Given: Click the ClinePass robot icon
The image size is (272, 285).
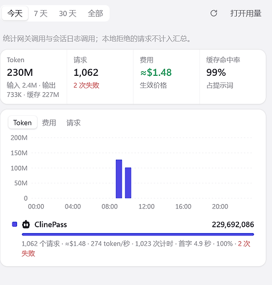Looking at the screenshot, I should [x=26, y=225].
